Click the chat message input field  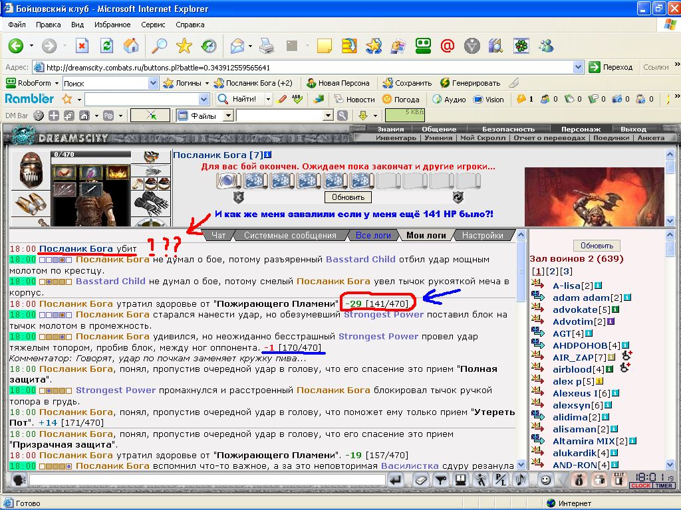coord(207,479)
